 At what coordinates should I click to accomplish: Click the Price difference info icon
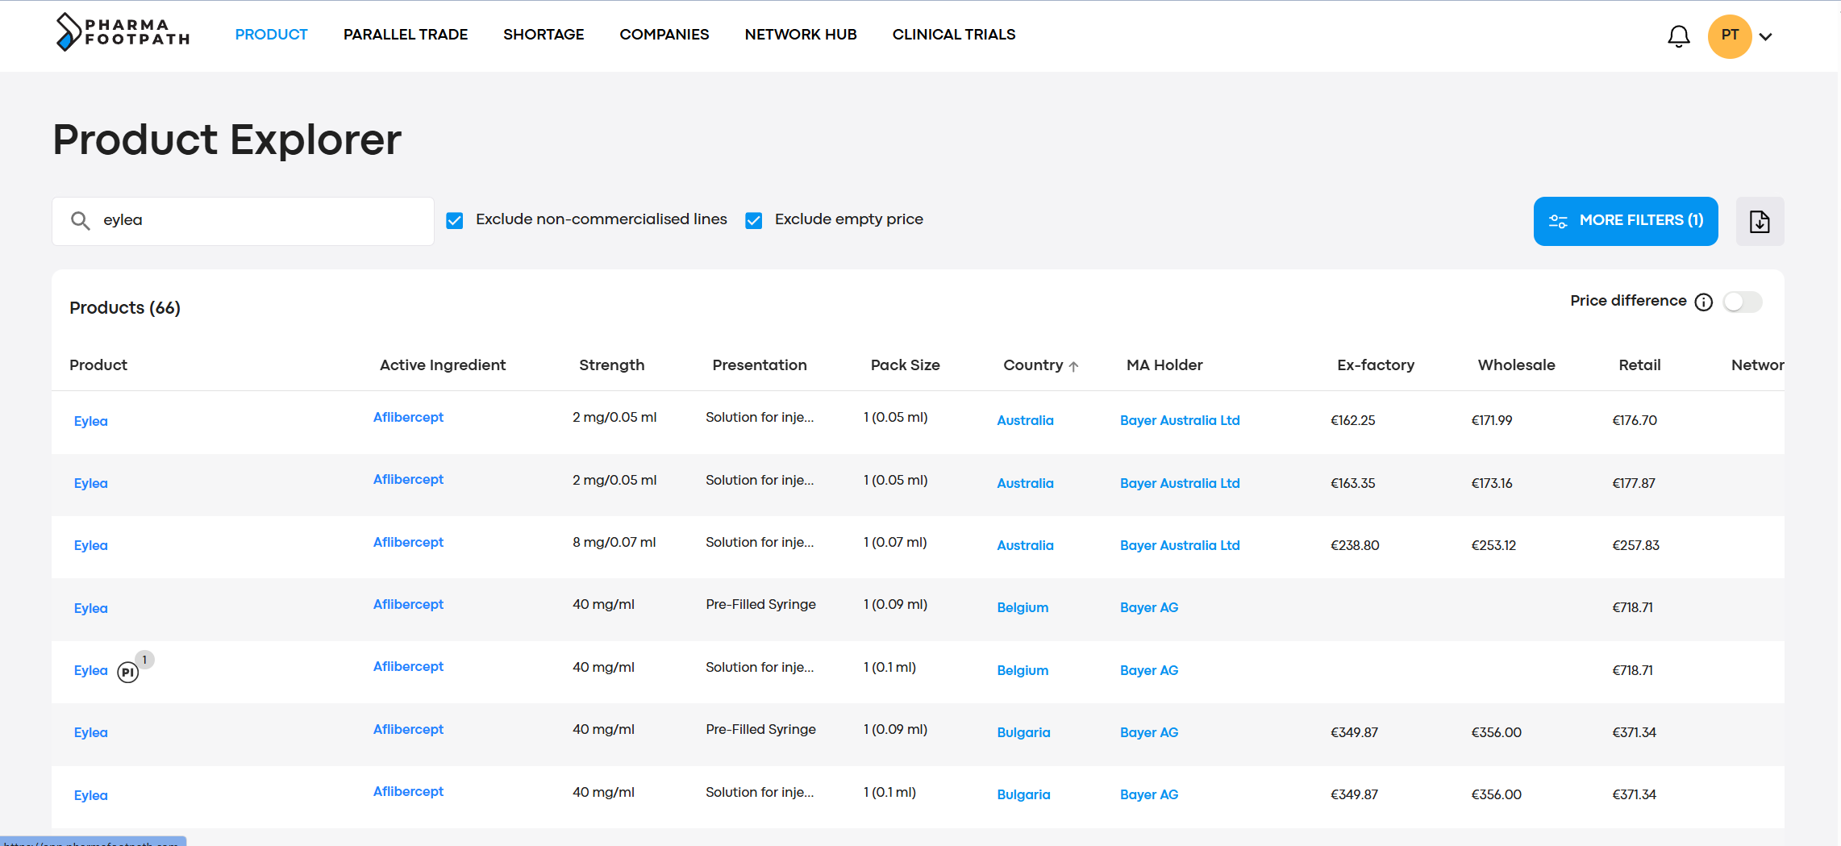point(1703,302)
